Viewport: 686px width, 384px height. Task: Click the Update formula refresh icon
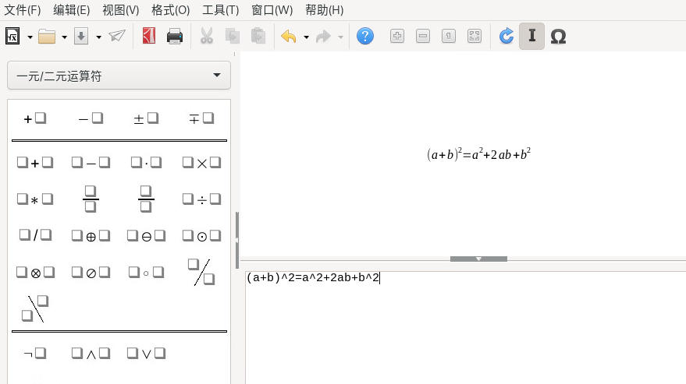pos(507,36)
